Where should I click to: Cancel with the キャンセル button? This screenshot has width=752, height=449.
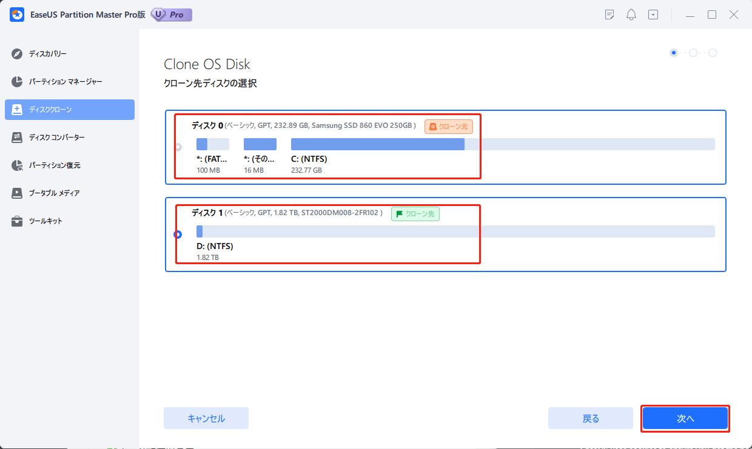click(x=206, y=418)
